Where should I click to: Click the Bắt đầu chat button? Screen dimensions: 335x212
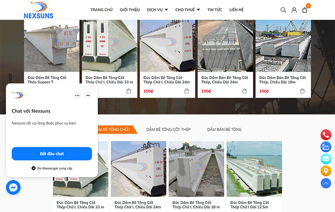[52, 153]
